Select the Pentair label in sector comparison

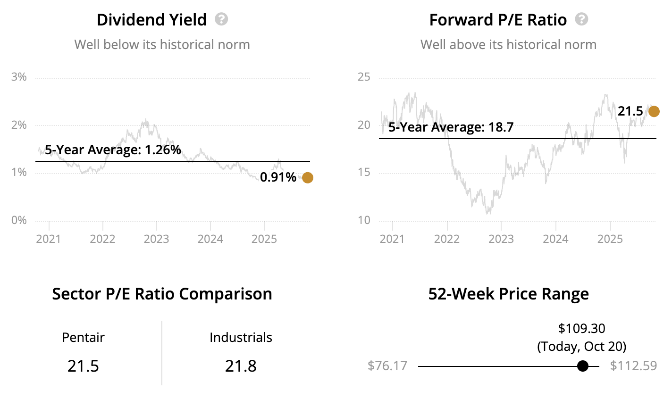pos(83,338)
